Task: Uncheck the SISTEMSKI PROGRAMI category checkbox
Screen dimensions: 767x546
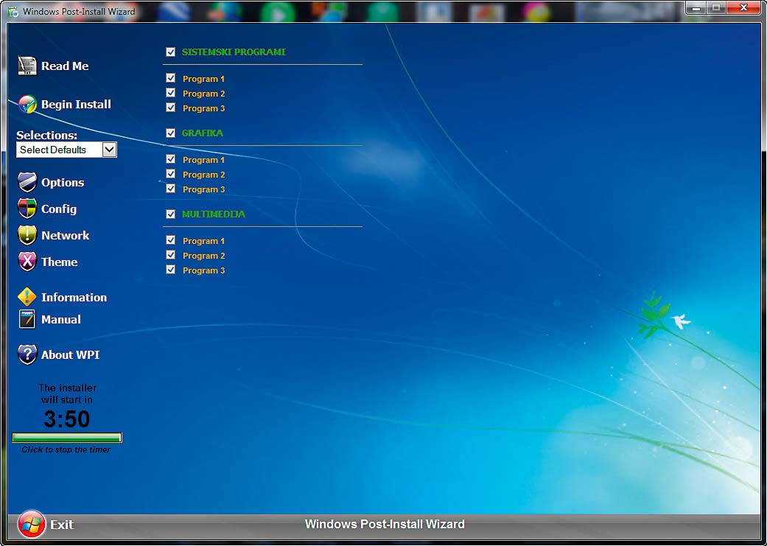Action: coord(170,52)
